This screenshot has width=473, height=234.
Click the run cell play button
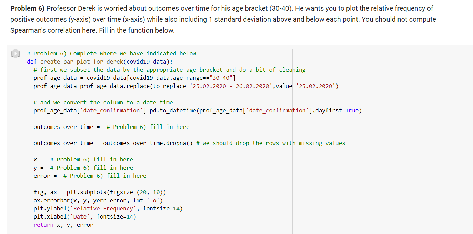[16, 53]
